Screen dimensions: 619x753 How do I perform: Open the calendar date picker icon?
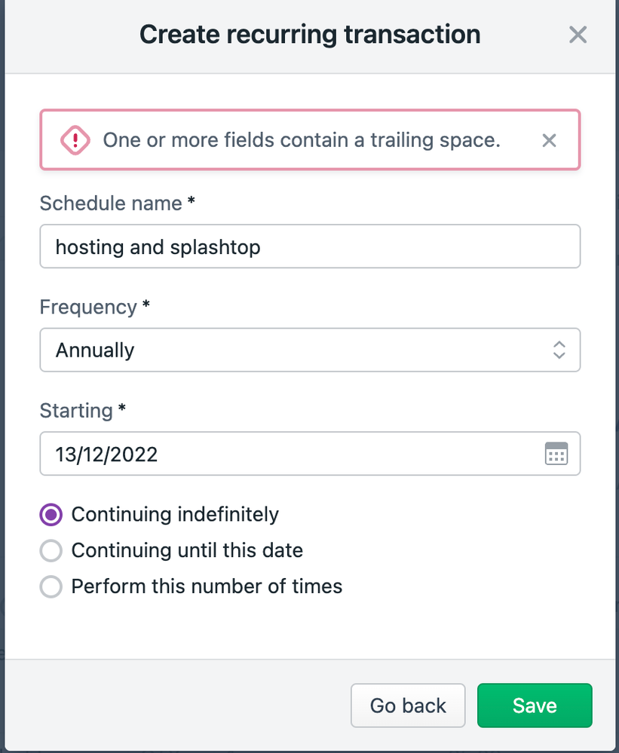(x=556, y=454)
